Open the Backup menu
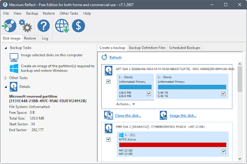247x164 pixels. tap(32, 14)
